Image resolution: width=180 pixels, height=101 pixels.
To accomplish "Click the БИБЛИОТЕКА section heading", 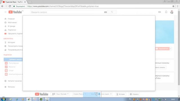I will pos(8,39).
